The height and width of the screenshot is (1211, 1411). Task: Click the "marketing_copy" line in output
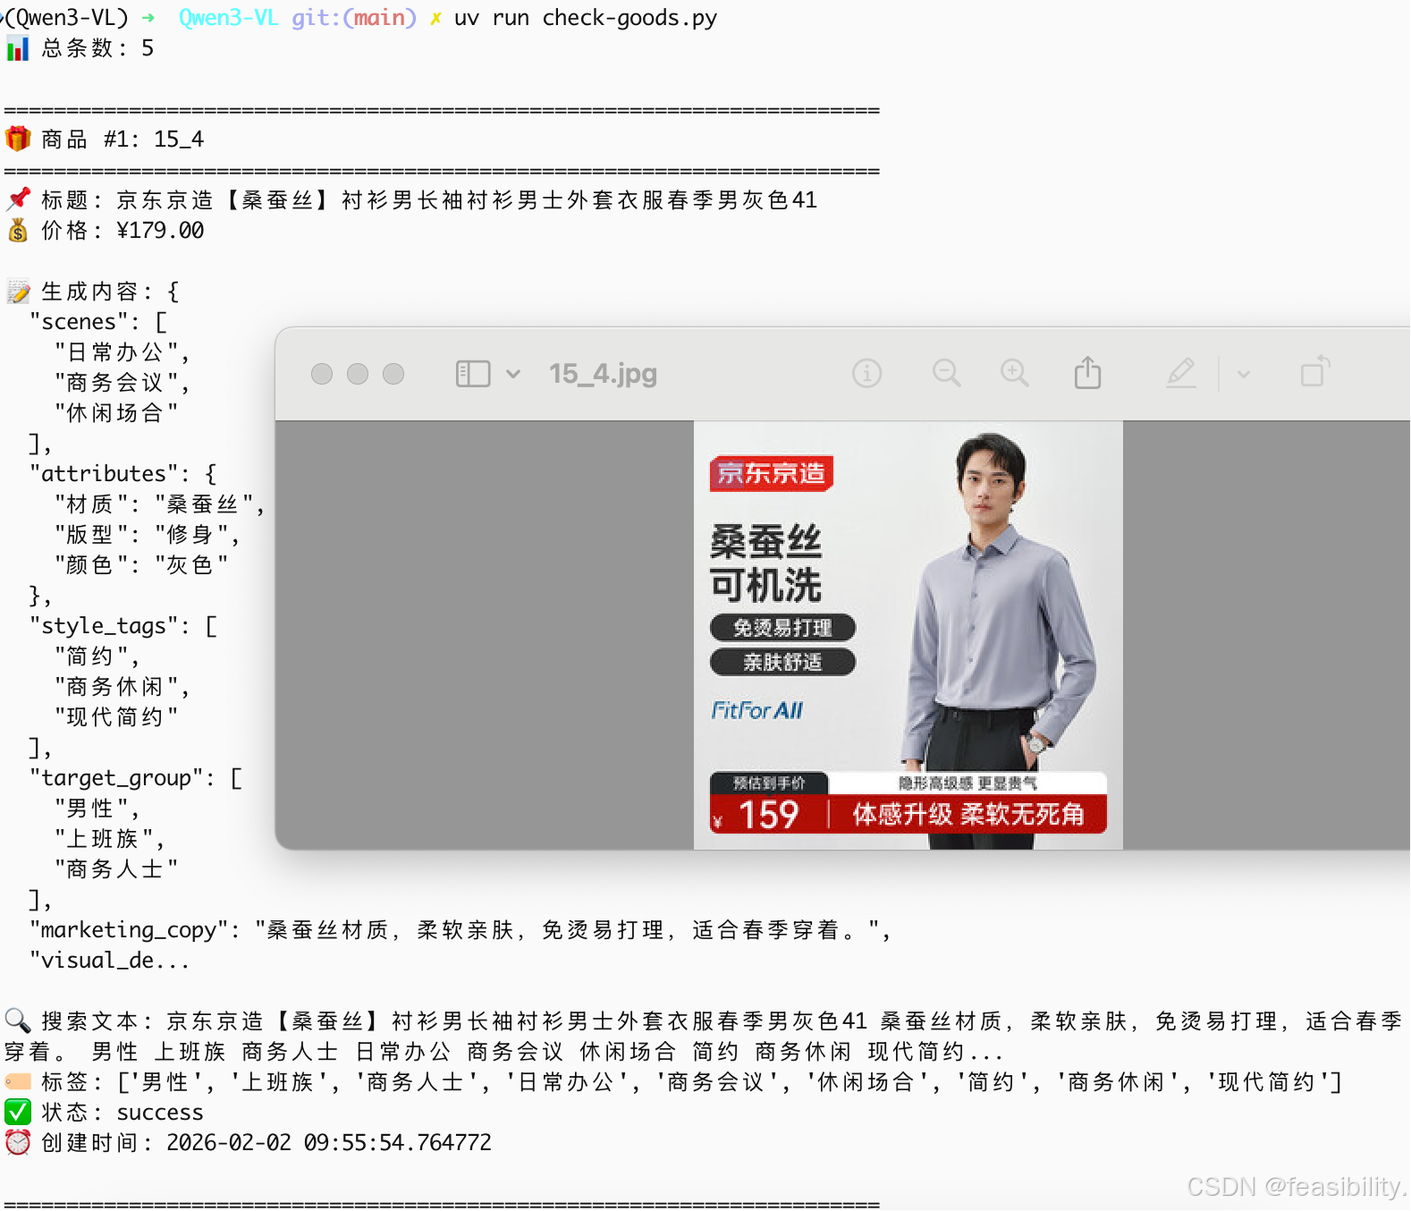tap(460, 930)
